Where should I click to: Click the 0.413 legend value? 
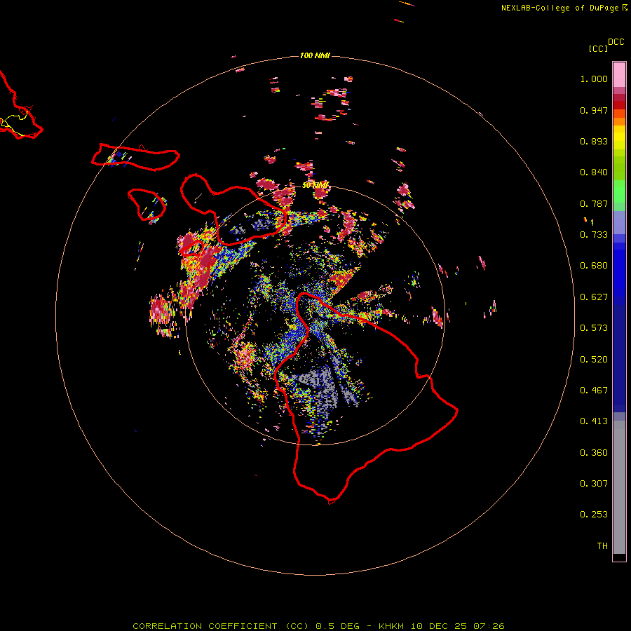click(x=594, y=421)
